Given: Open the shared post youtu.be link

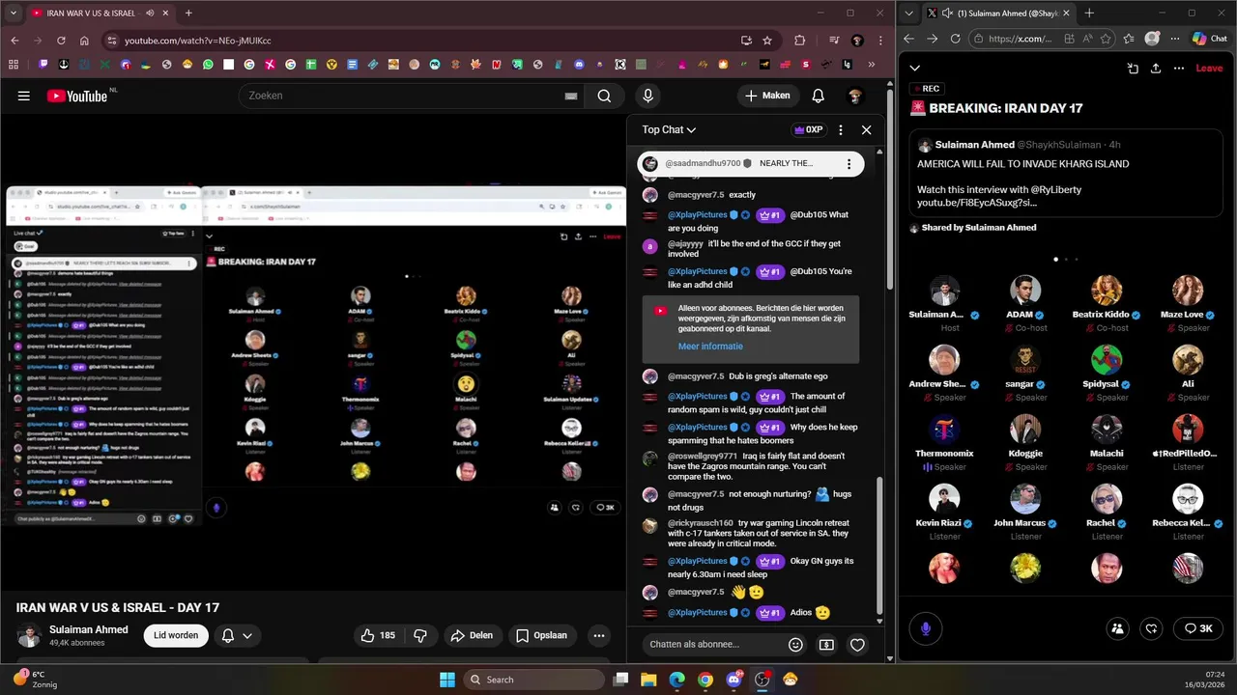Looking at the screenshot, I should (977, 203).
